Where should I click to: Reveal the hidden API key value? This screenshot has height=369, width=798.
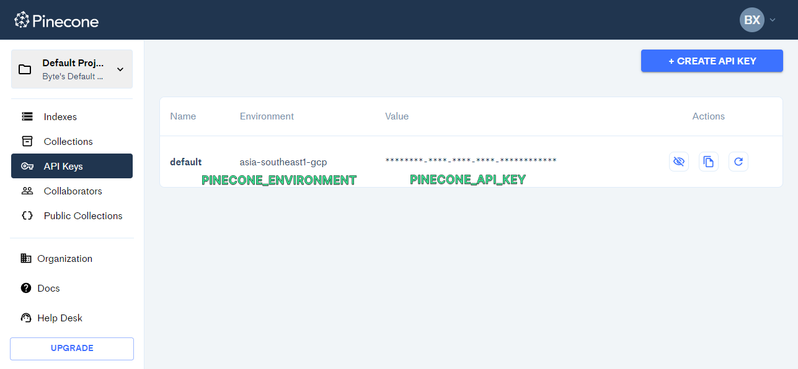tap(679, 161)
